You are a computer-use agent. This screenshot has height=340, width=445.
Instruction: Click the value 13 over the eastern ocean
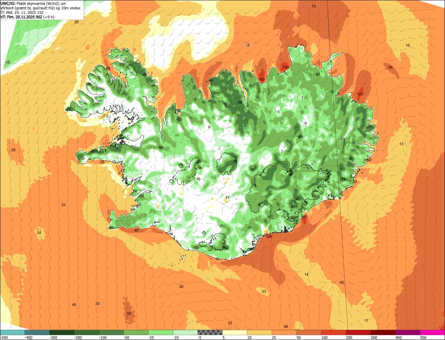[x=401, y=144]
